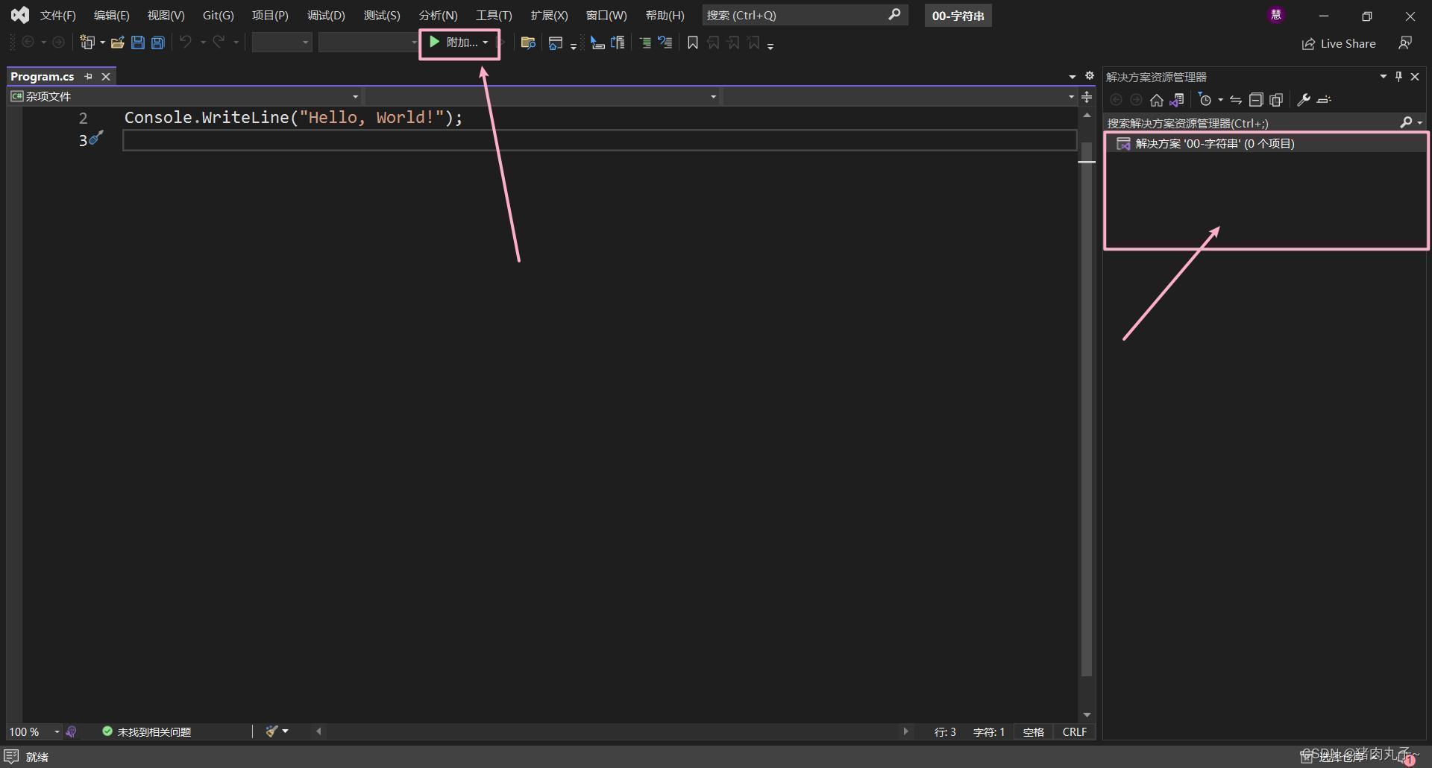This screenshot has height=768, width=1432.
Task: Toggle pin on the Program.cs tab
Action: (89, 76)
